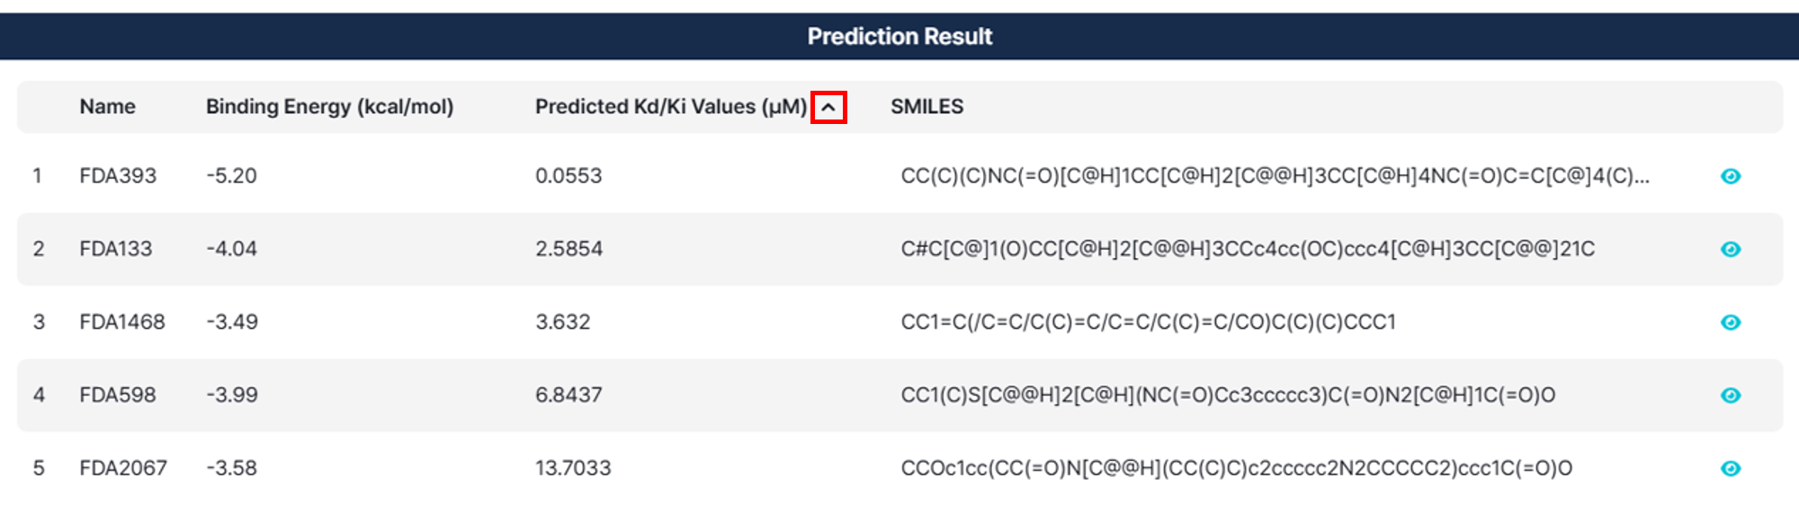Choose the FDA2067 compound name
Image resolution: width=1799 pixels, height=522 pixels.
[123, 468]
